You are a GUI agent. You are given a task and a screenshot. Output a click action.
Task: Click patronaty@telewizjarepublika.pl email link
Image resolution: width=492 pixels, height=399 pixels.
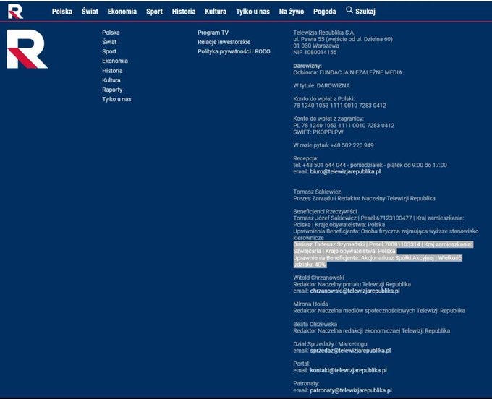coord(351,390)
